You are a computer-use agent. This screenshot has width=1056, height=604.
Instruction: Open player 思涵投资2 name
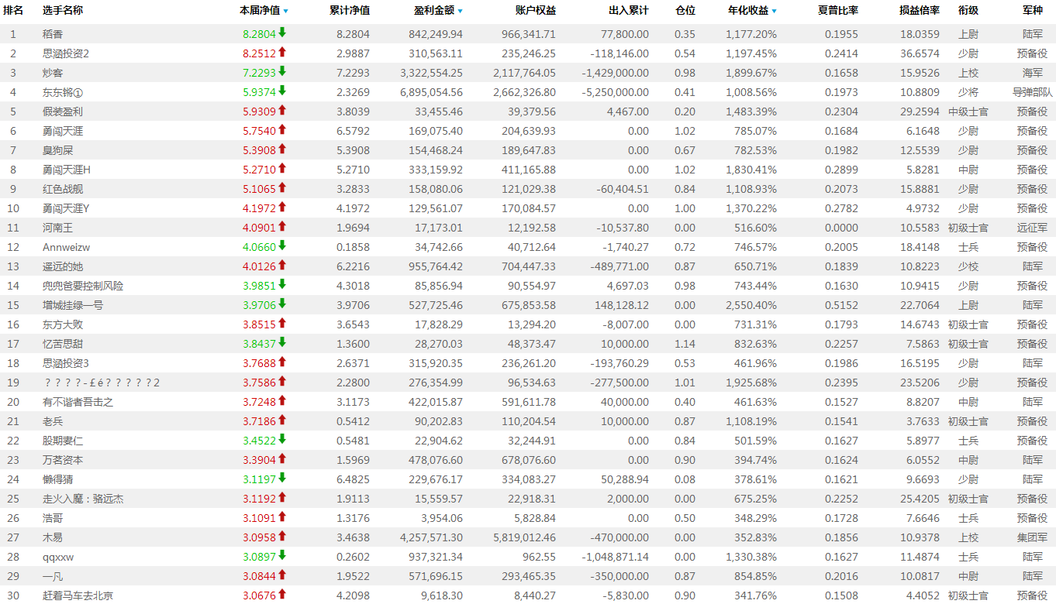pos(66,53)
